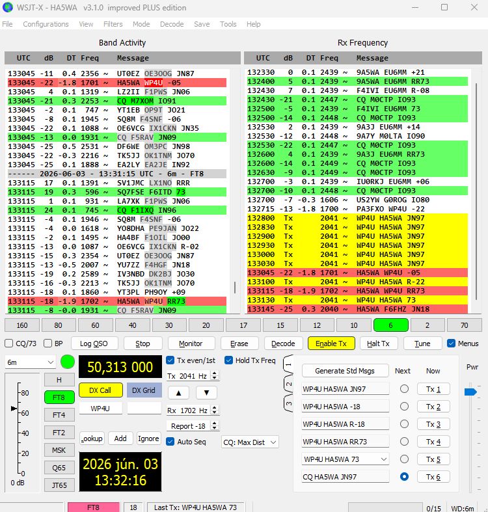
Task: Click the yellow DX Call button
Action: click(x=101, y=390)
